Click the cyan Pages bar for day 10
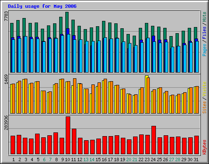This screenshot has width=209, height=164. (x=69, y=53)
